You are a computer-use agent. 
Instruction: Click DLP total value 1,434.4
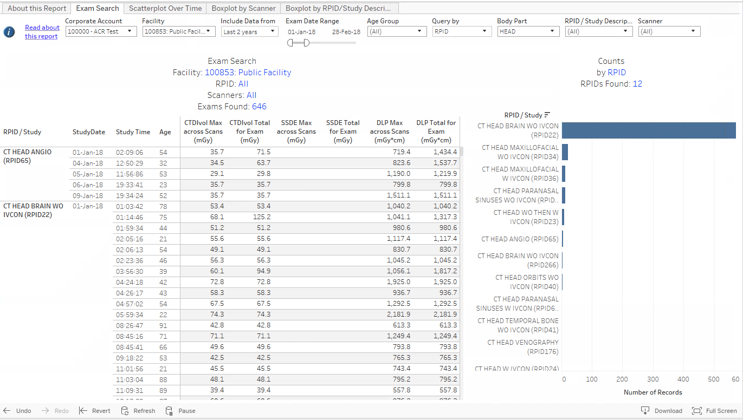coord(445,152)
